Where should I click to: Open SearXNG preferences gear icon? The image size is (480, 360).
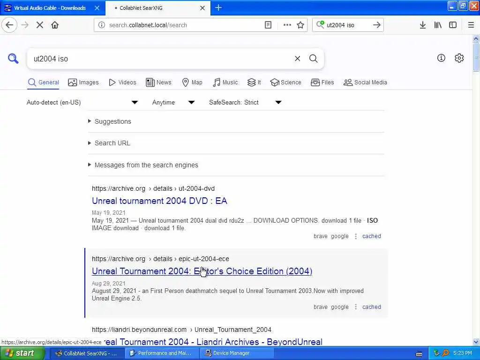click(459, 58)
